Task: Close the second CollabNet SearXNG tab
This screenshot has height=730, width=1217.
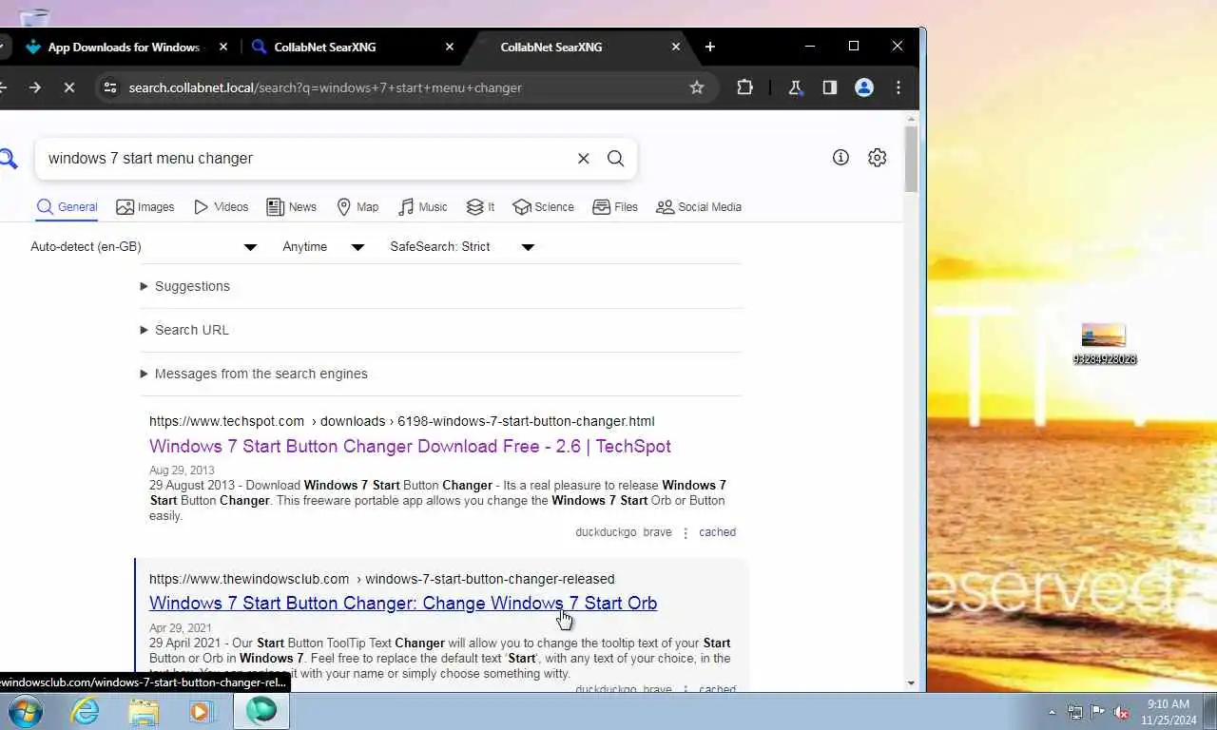Action: click(x=676, y=47)
